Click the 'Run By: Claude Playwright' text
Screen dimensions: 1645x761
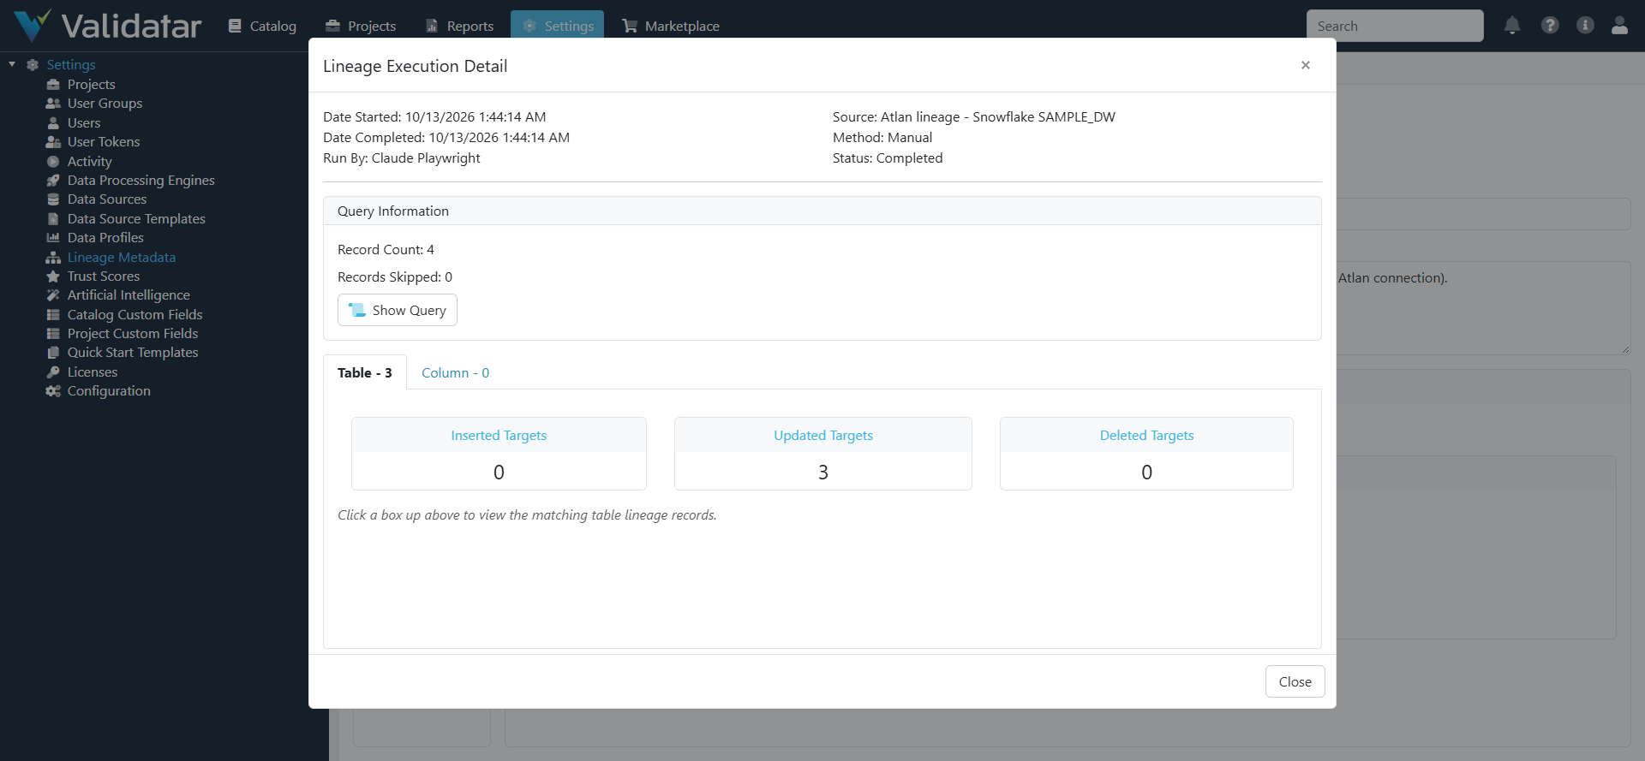coord(402,158)
